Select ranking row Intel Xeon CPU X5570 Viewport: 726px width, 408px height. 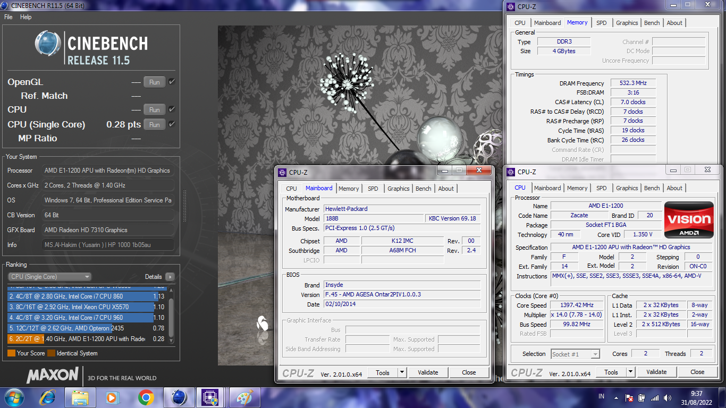point(87,307)
